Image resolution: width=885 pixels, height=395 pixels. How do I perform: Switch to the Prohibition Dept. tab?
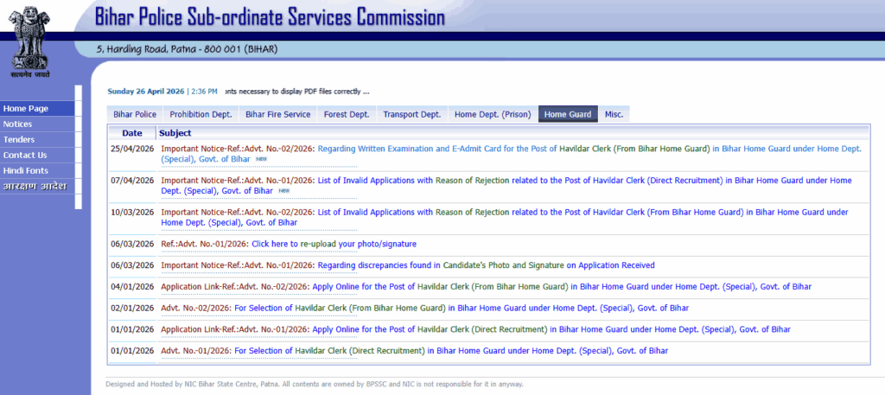201,114
